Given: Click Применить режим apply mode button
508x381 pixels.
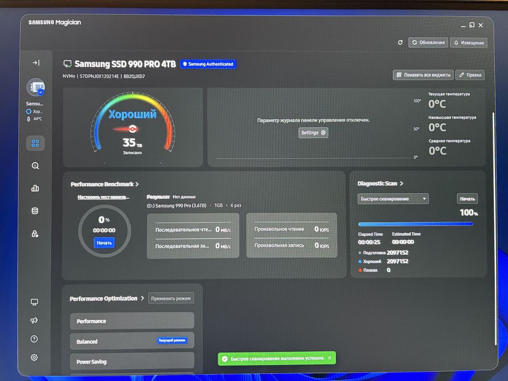Looking at the screenshot, I should click(x=171, y=298).
